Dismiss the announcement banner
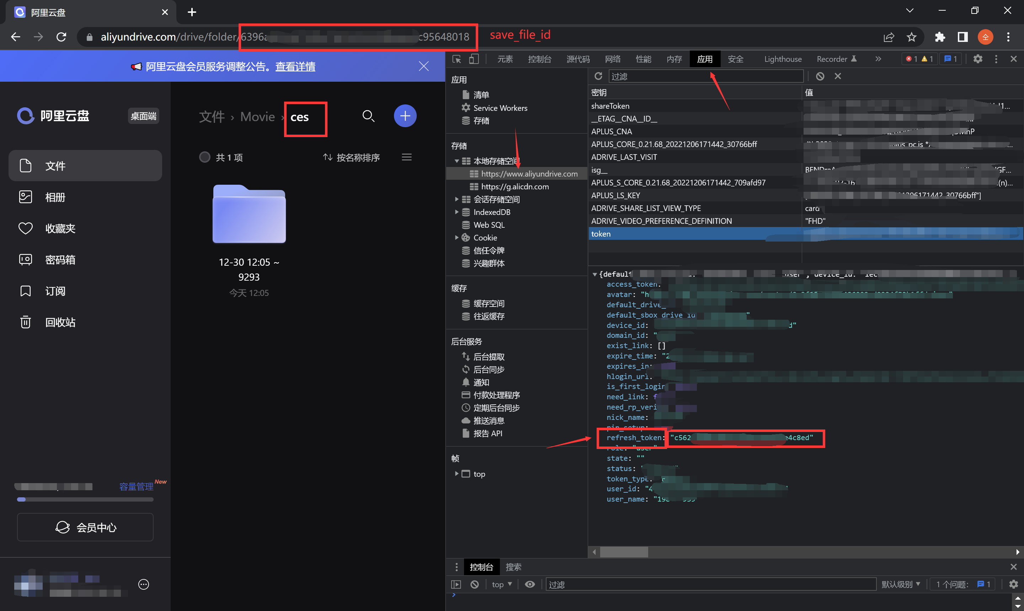Screen dimensions: 1024x611 tap(423, 66)
